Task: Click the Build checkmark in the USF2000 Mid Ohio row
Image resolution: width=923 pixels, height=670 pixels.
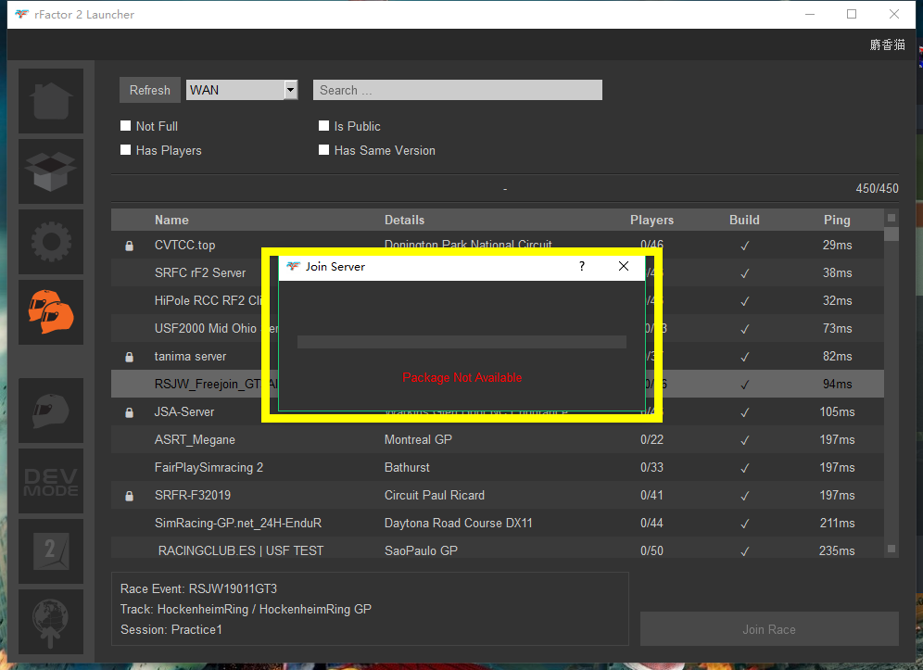Action: [745, 329]
